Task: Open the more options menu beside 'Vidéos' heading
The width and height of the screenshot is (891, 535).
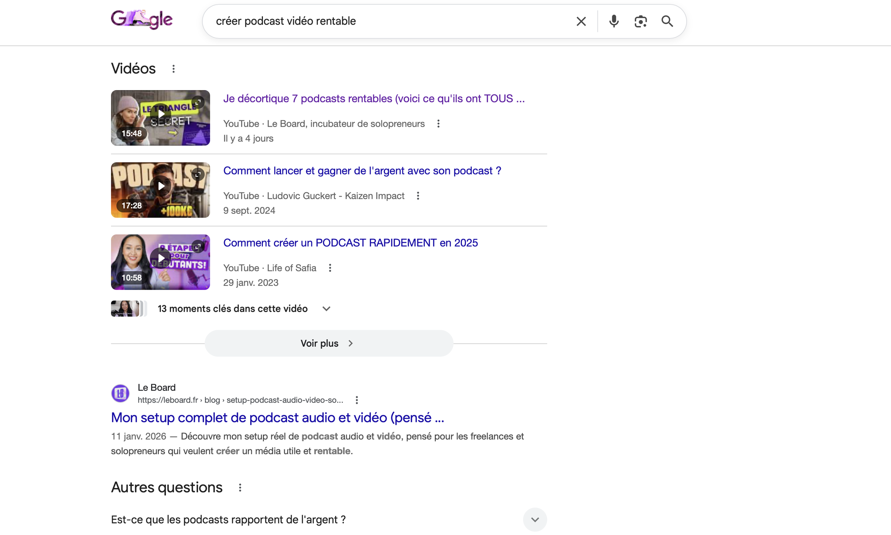Action: pyautogui.click(x=173, y=69)
